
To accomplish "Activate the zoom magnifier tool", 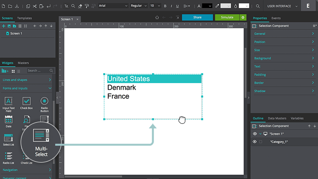I will [73, 6].
